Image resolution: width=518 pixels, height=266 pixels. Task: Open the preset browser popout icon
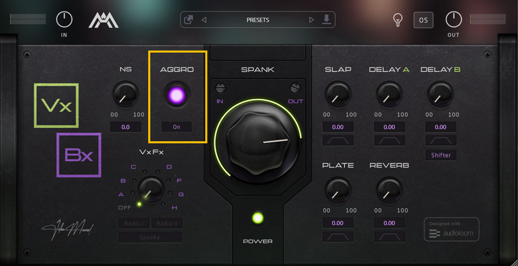(x=189, y=20)
